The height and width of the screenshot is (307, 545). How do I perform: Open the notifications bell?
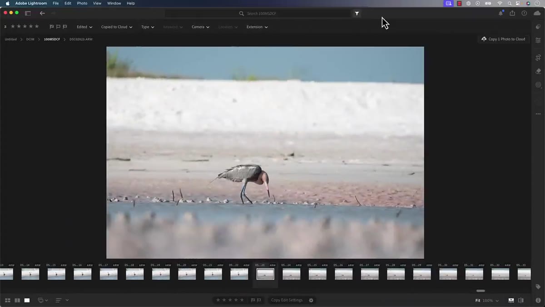pos(501,13)
